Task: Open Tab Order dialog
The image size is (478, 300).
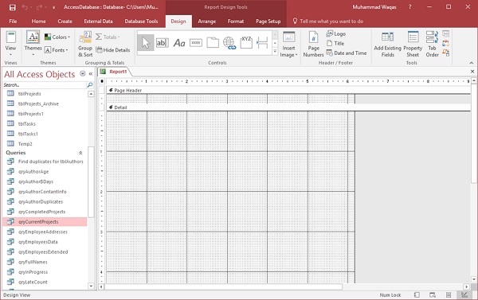Action: click(432, 45)
